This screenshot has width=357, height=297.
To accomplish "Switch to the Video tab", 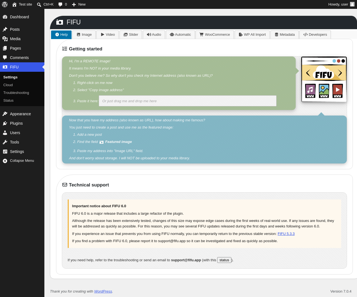I will coord(108,35).
